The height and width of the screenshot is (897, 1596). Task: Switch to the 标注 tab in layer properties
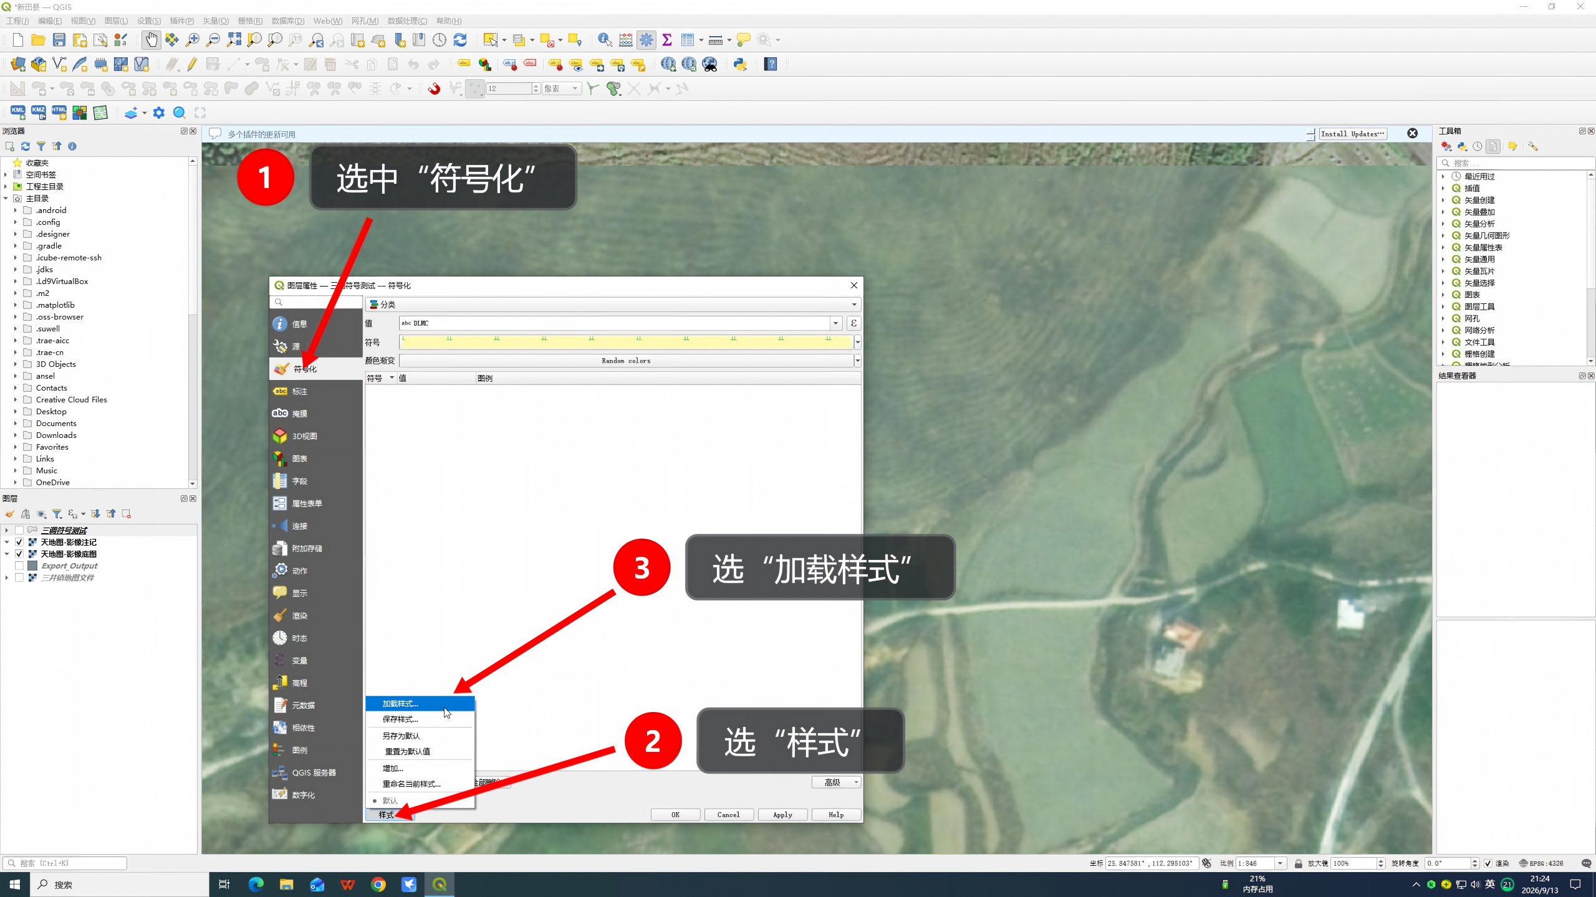point(316,391)
